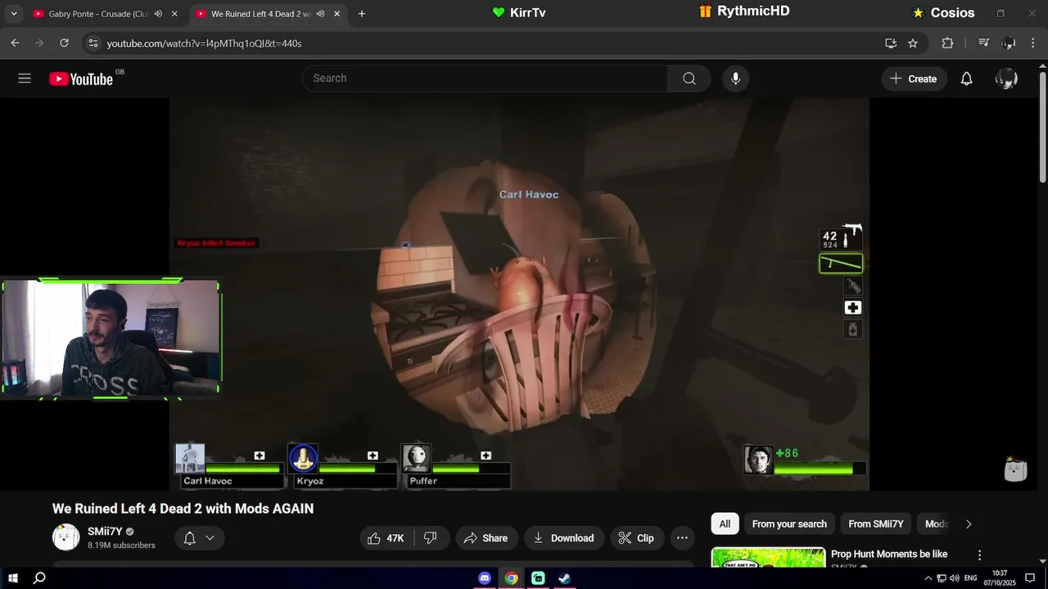Open Prop Hunt Moments thumbnail
This screenshot has height=589, width=1048.
(768, 557)
